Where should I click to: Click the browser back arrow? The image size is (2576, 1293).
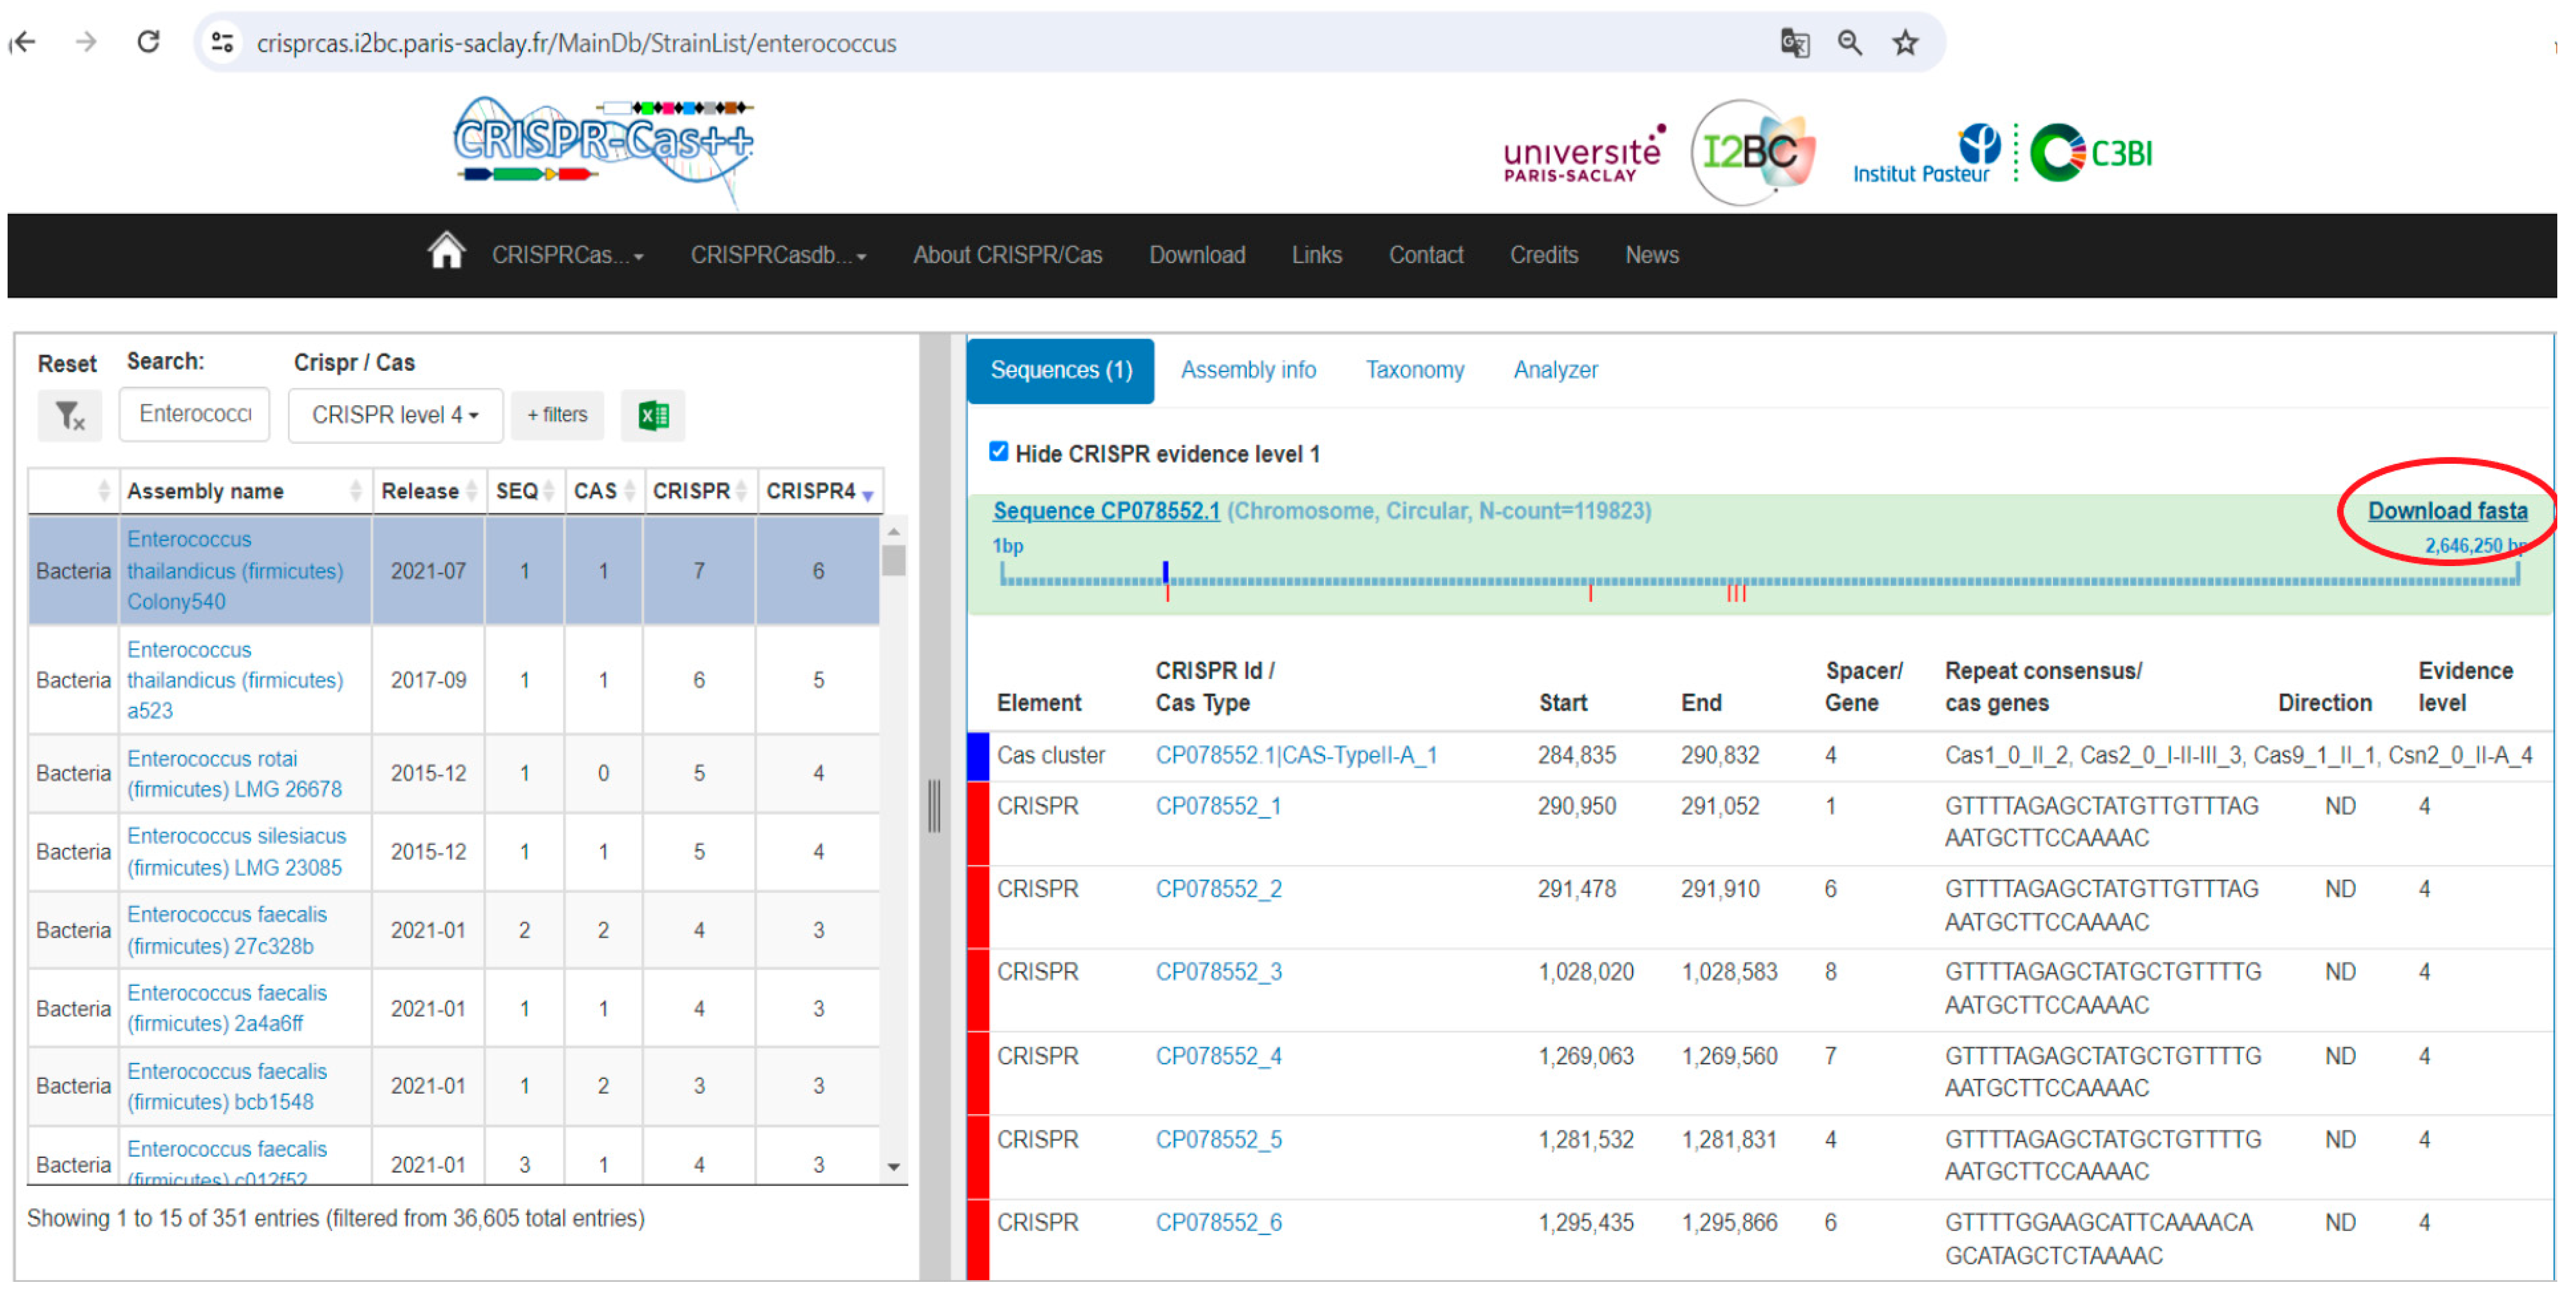coord(24,42)
